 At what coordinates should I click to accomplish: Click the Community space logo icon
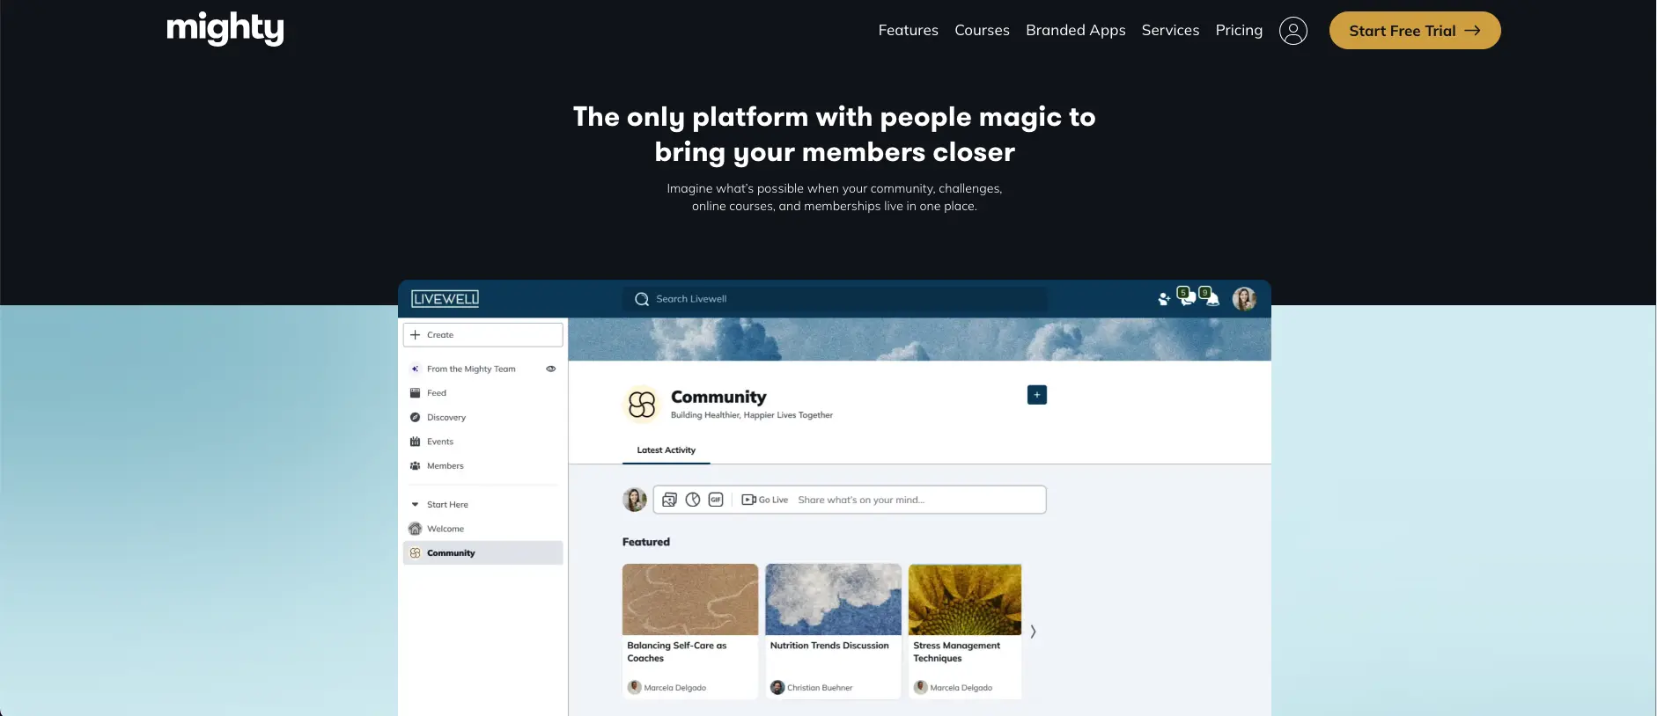coord(642,405)
